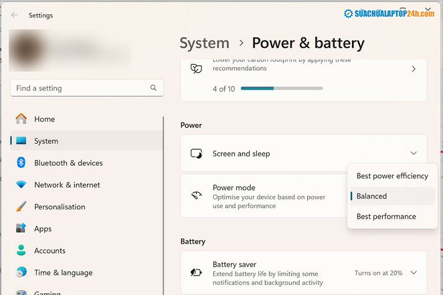Open System category in sidebar

pos(46,141)
